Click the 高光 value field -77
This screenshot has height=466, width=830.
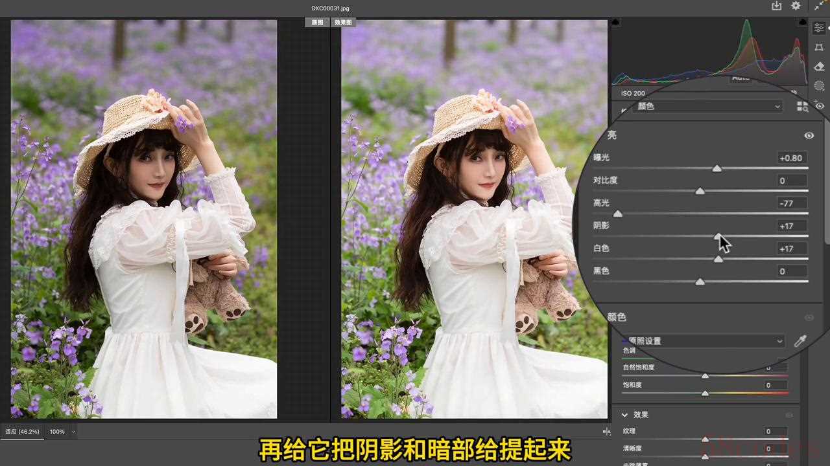tap(792, 203)
